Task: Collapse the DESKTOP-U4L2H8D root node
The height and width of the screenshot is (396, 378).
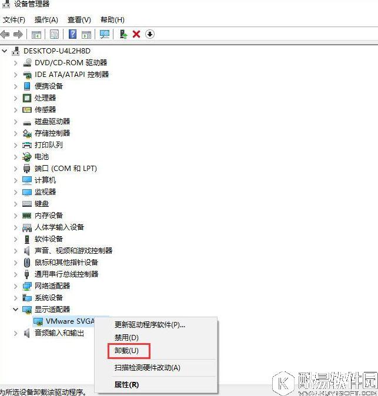Action: click(5, 51)
